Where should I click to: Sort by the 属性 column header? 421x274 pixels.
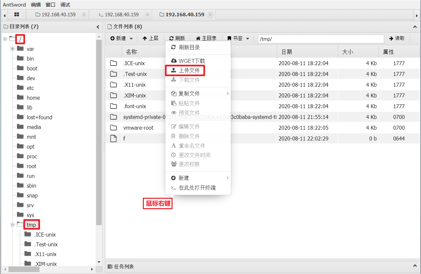coord(399,52)
